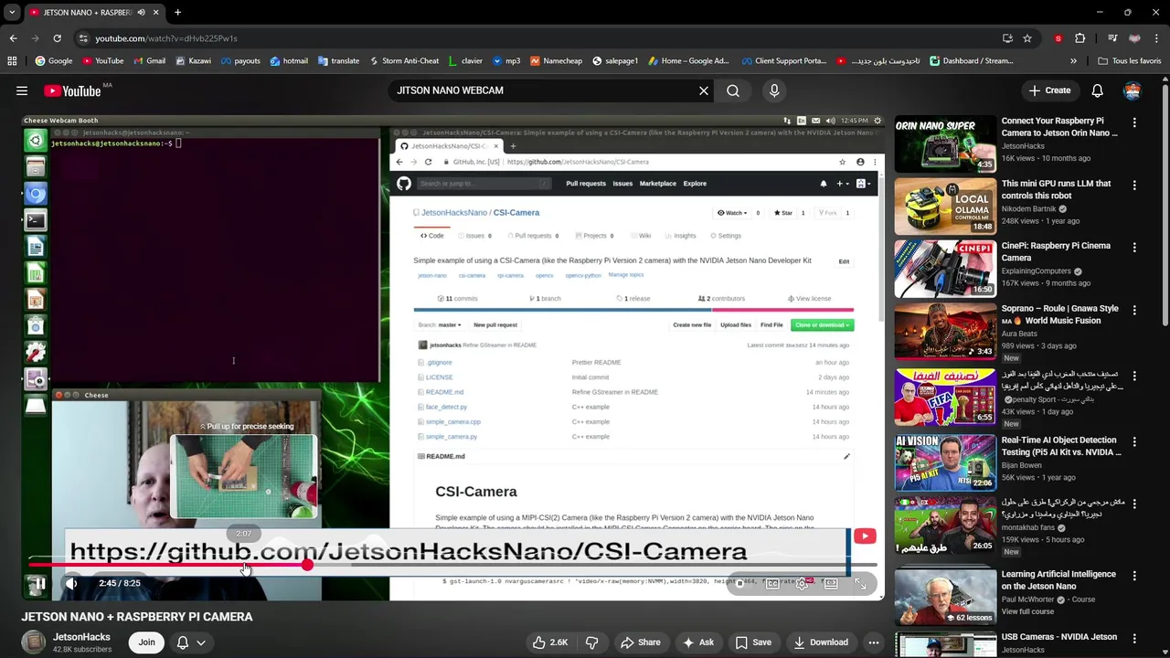This screenshot has height=658, width=1170.
Task: Pause the video playback
Action: (39, 583)
